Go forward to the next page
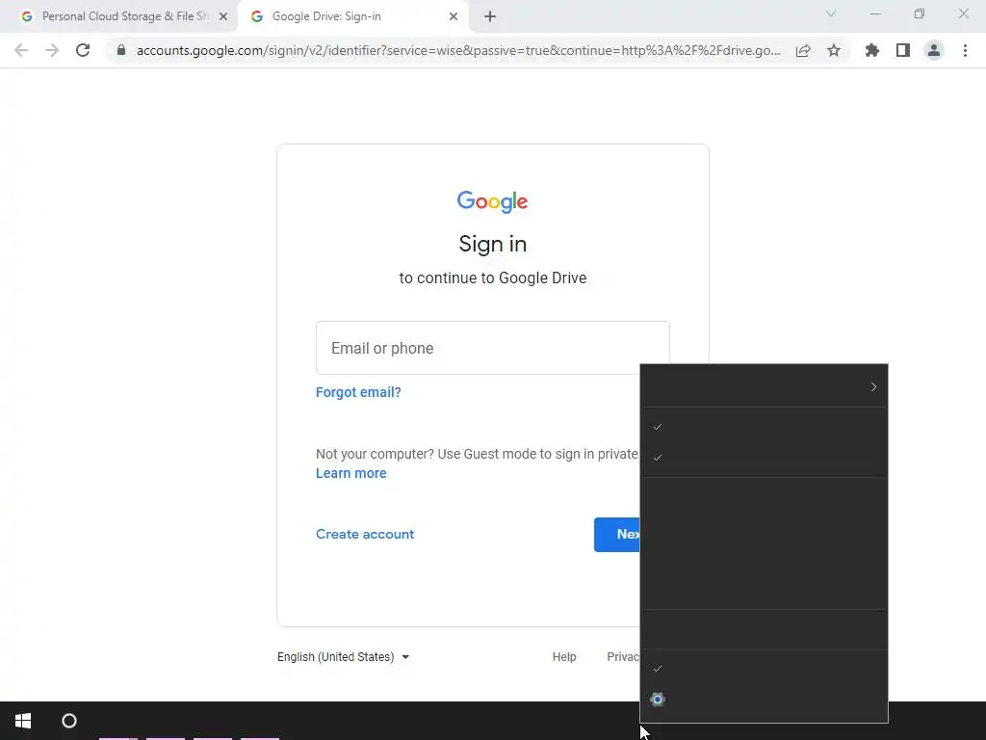The height and width of the screenshot is (740, 986). pos(52,50)
